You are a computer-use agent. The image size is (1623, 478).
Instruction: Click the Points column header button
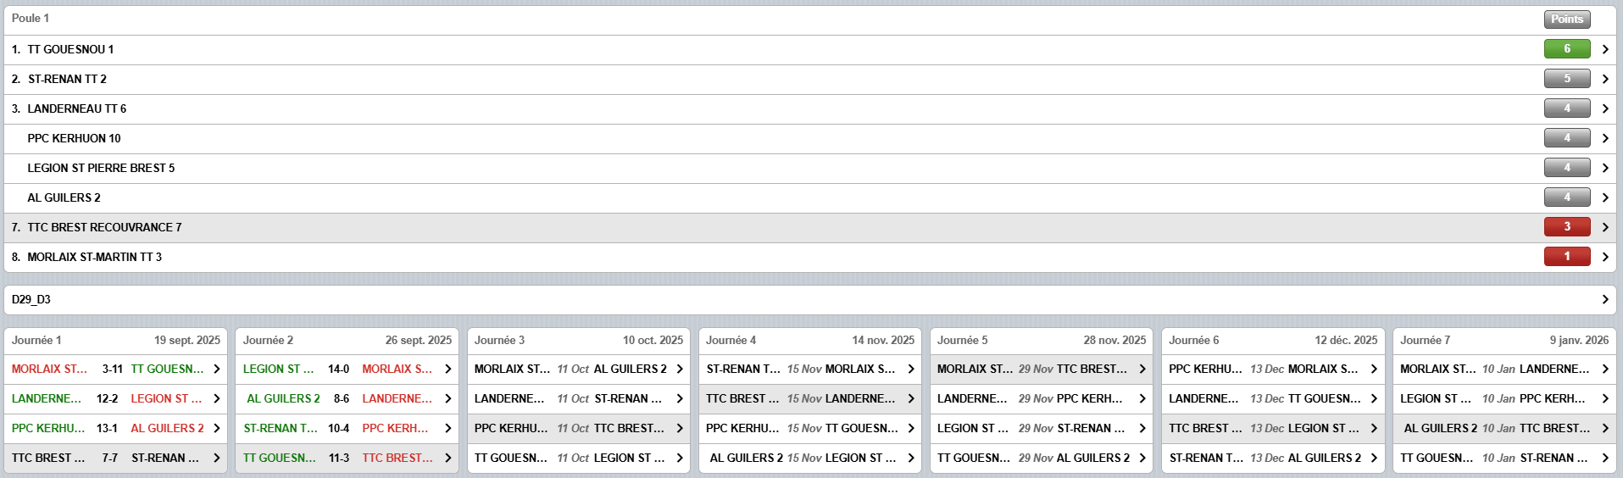coord(1566,19)
